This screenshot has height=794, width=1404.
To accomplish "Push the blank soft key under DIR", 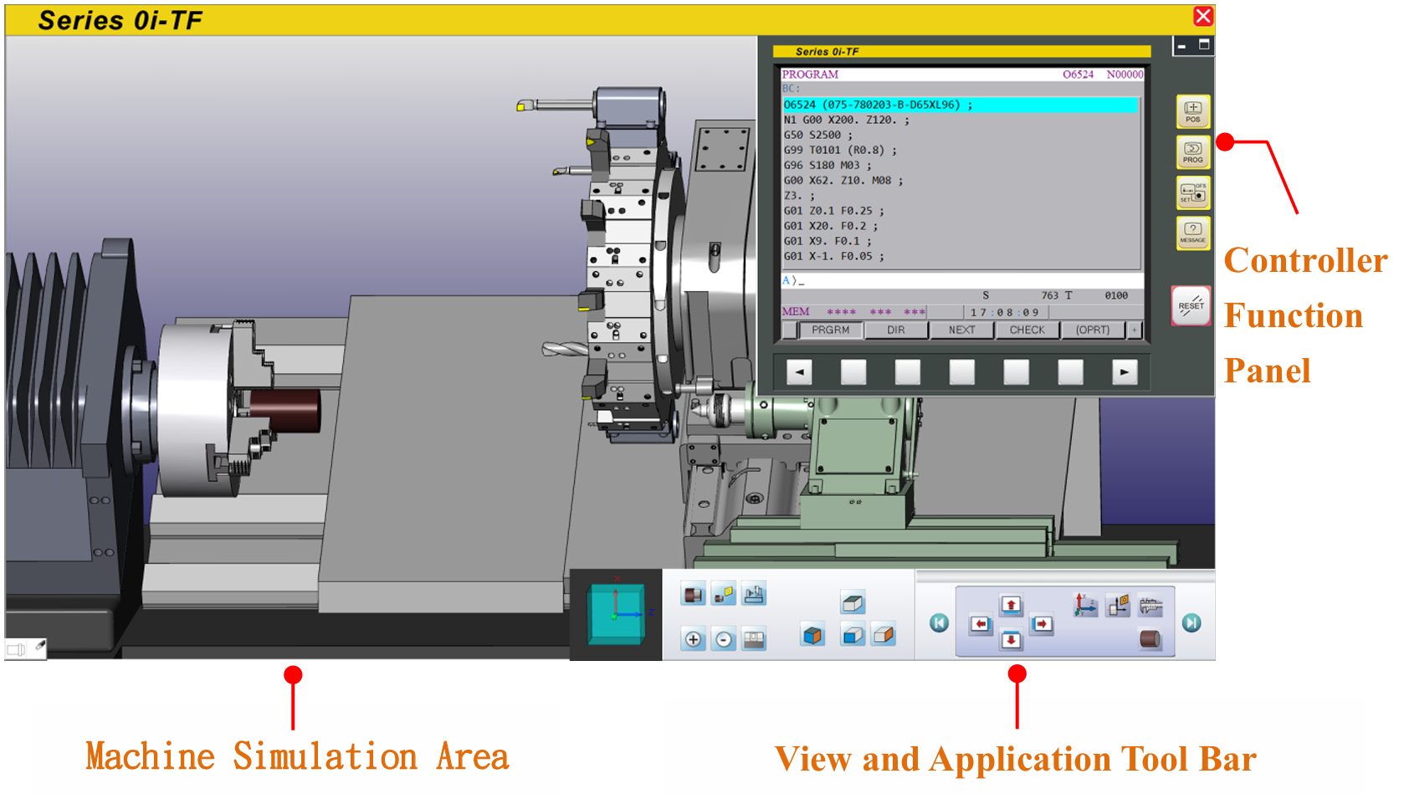I will tap(908, 372).
